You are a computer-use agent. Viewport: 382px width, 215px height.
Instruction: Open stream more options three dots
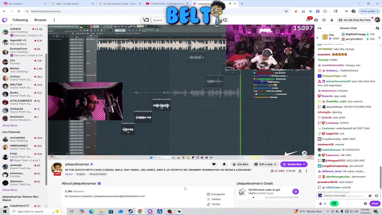306,171
